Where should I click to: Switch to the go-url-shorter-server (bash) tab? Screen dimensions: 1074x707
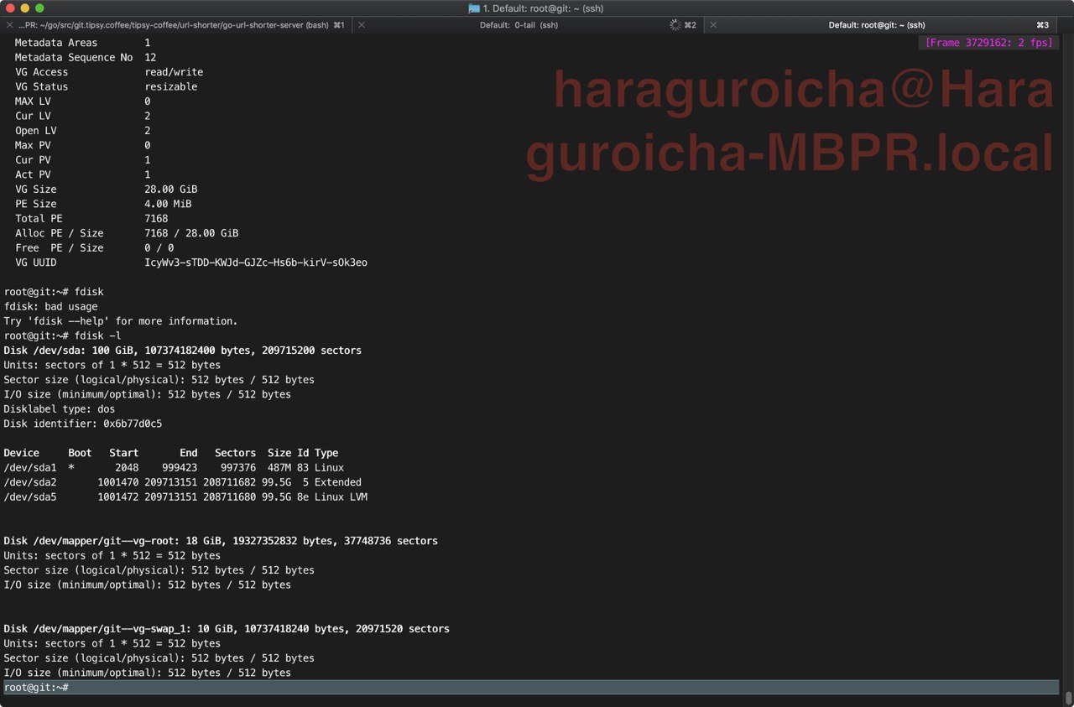pyautogui.click(x=176, y=25)
